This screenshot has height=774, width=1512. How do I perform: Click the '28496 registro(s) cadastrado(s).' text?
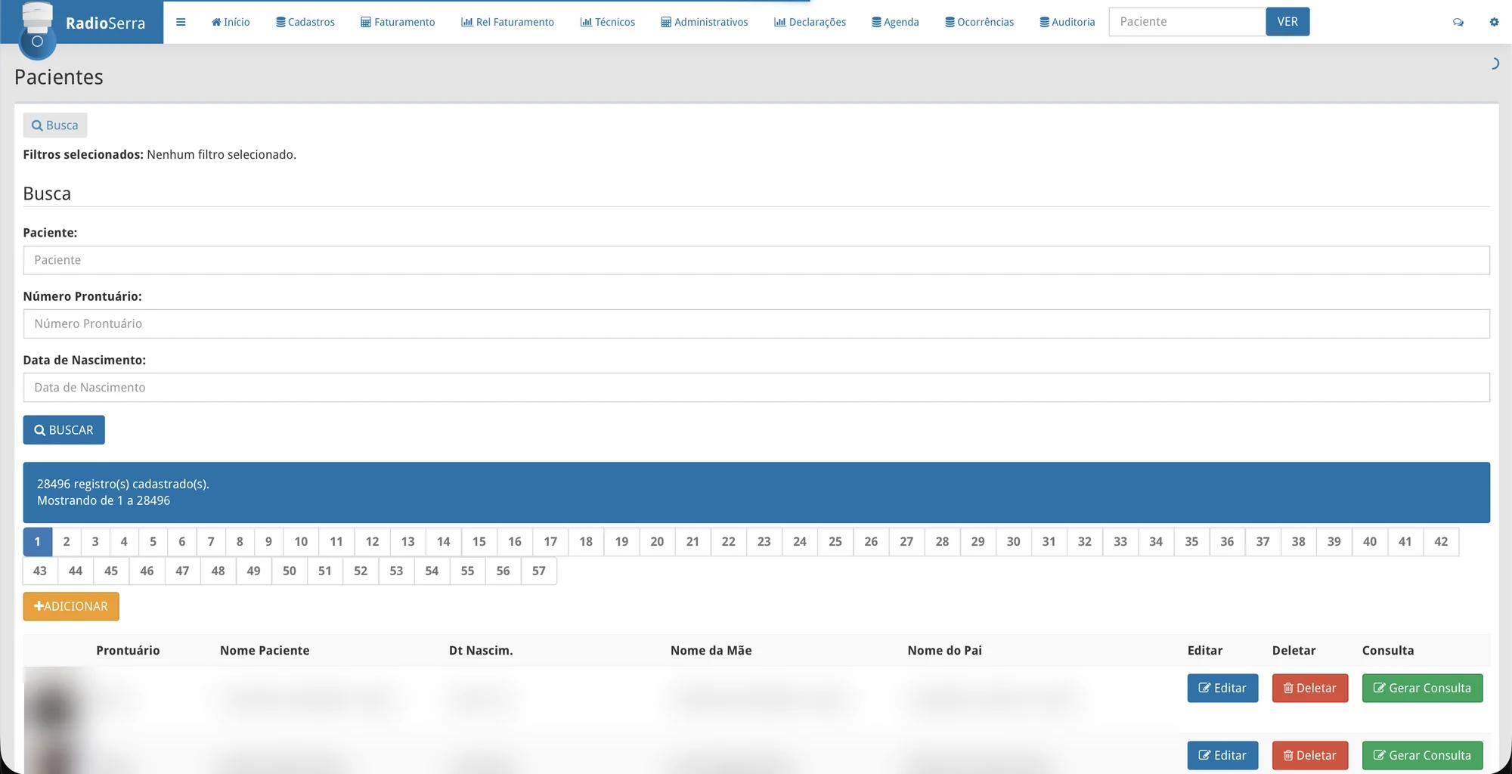[x=123, y=484]
